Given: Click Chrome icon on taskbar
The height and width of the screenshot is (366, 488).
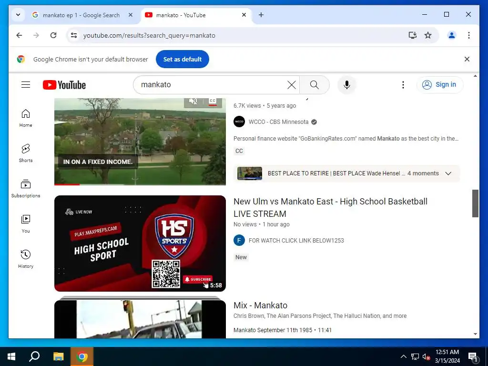Looking at the screenshot, I should [82, 356].
